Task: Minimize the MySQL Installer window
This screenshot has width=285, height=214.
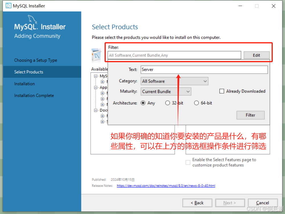Action: tap(240, 6)
